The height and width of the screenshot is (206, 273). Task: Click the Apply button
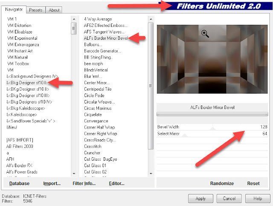coord(200,199)
